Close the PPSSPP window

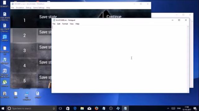click(148, 4)
